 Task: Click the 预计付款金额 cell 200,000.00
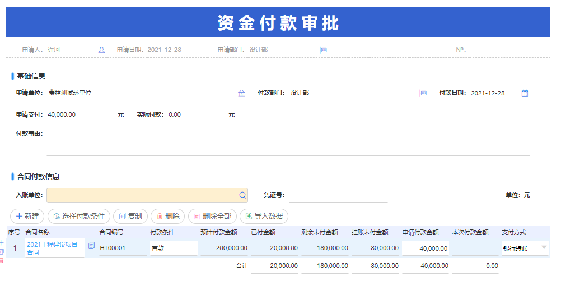(224, 248)
